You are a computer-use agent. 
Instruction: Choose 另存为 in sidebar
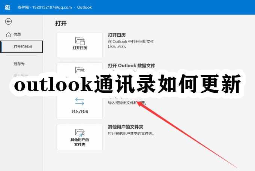(19, 64)
